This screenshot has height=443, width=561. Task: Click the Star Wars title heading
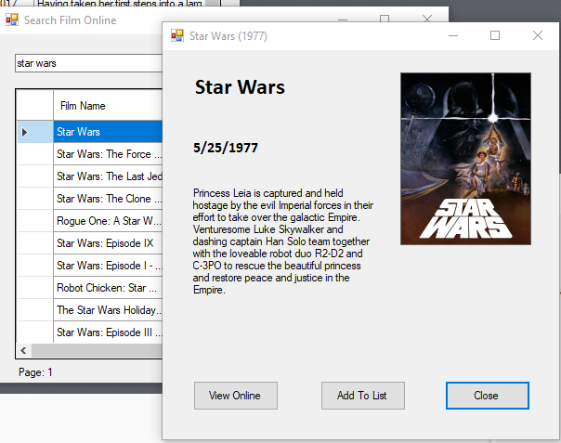pyautogui.click(x=240, y=87)
